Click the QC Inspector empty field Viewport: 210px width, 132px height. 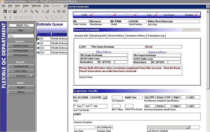[117, 97]
